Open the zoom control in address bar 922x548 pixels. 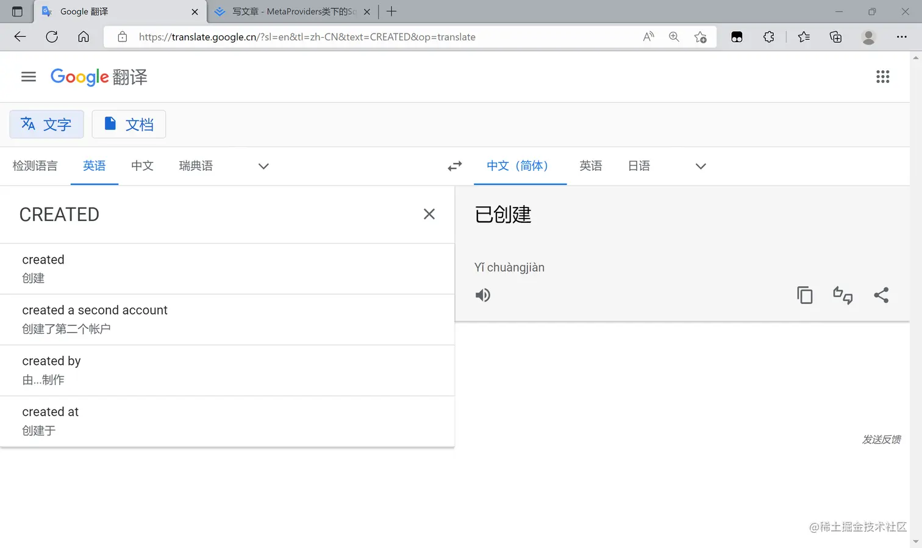[674, 37]
